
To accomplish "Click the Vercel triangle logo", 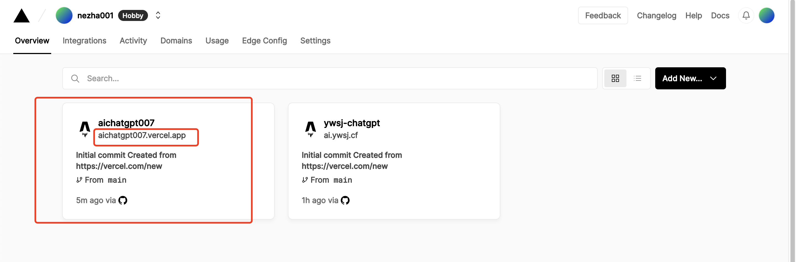I will [x=22, y=15].
